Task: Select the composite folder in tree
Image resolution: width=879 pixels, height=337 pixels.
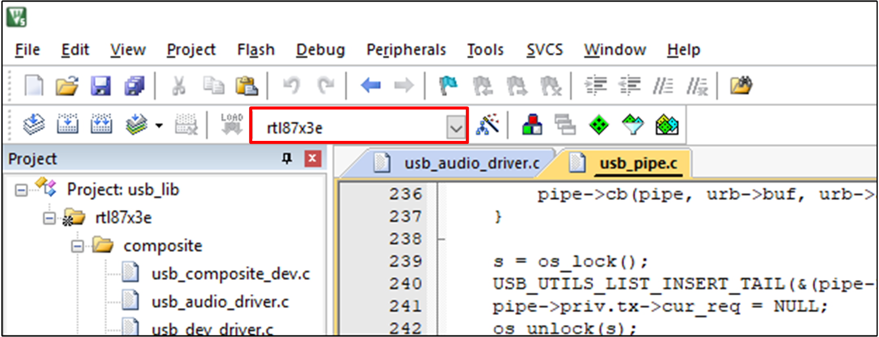Action: tap(163, 246)
